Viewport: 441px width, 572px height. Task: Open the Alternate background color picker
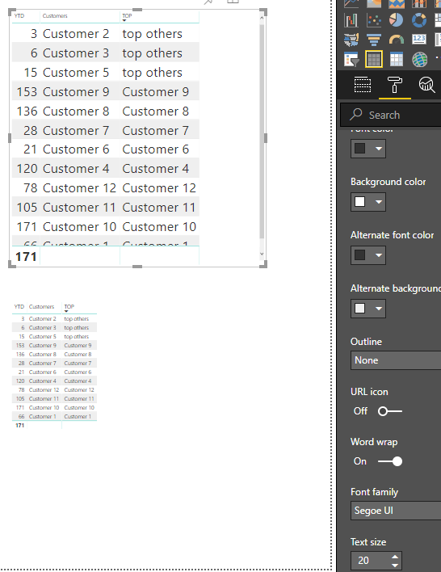pyautogui.click(x=368, y=309)
